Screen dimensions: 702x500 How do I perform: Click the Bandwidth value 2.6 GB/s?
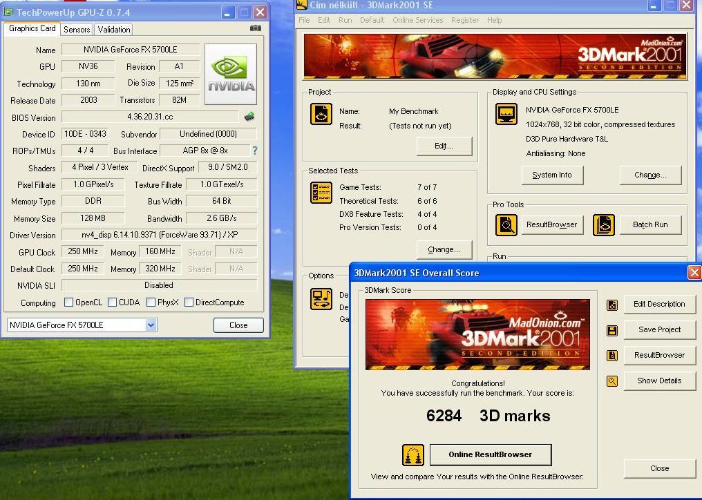(222, 218)
